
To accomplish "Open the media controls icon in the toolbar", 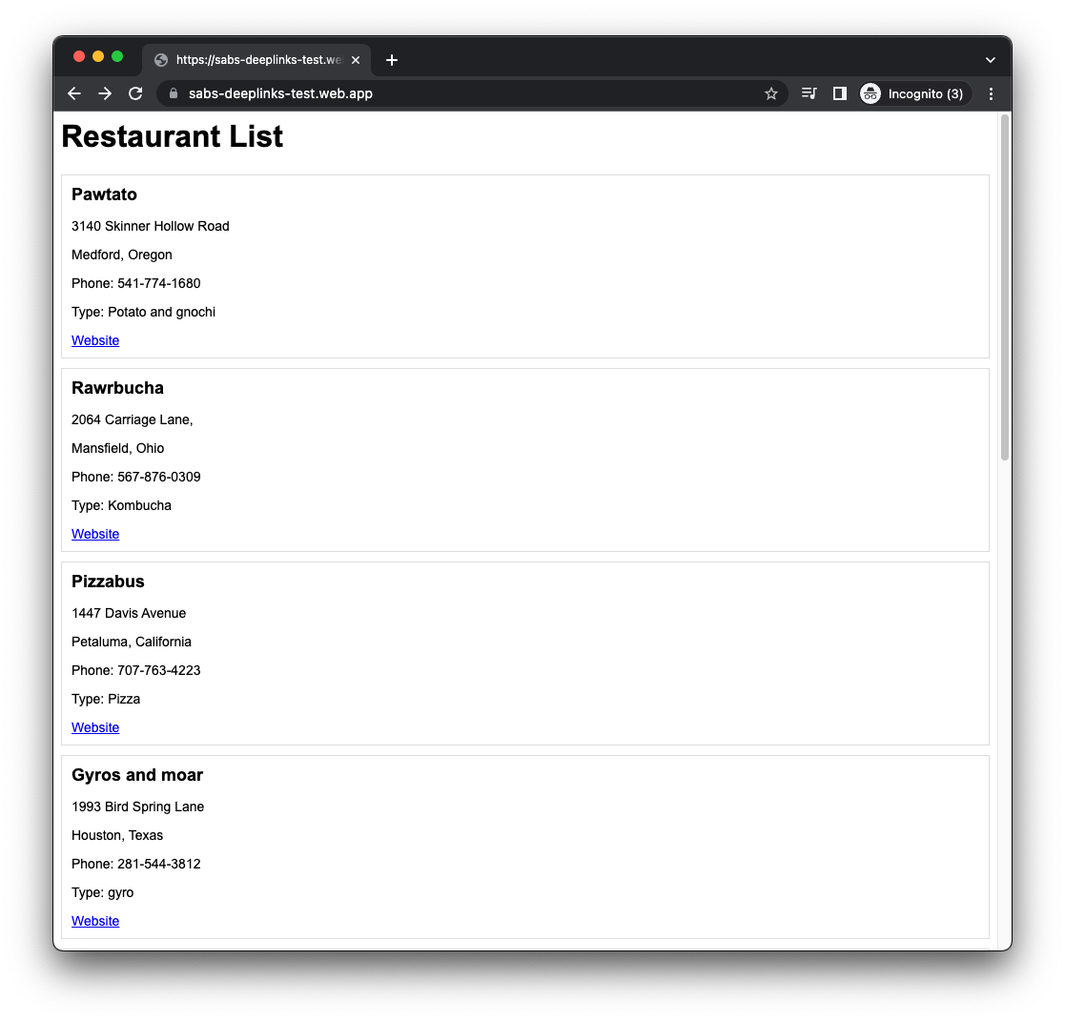I will pyautogui.click(x=809, y=93).
